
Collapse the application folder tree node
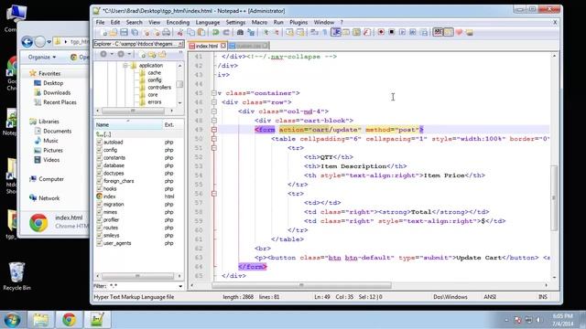point(125,65)
